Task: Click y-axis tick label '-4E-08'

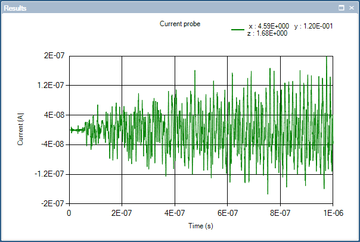Action: 53,144
